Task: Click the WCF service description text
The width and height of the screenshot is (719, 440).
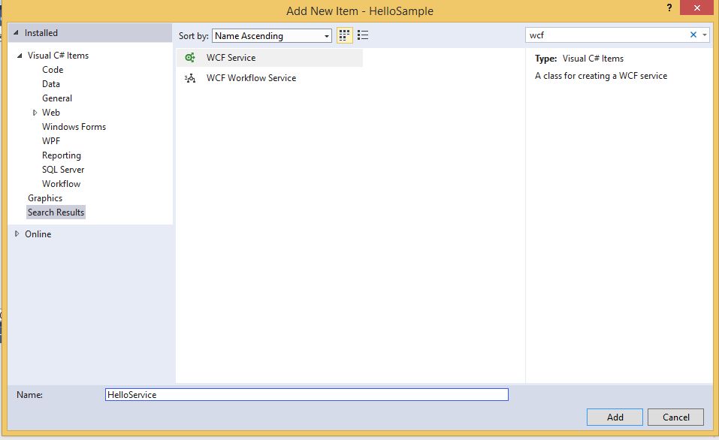Action: (601, 76)
